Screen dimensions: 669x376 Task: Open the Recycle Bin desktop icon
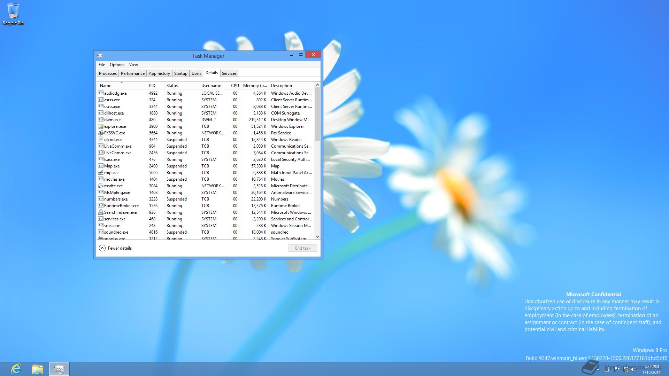(13, 14)
